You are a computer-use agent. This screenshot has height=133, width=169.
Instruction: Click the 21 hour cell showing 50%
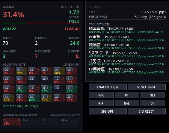pos(46,98)
